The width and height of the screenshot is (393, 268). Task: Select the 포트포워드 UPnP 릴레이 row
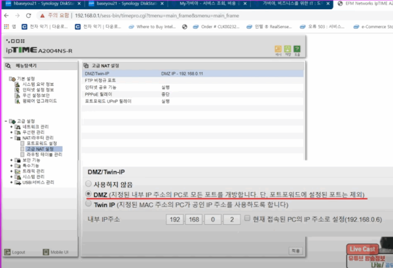pyautogui.click(x=193, y=102)
